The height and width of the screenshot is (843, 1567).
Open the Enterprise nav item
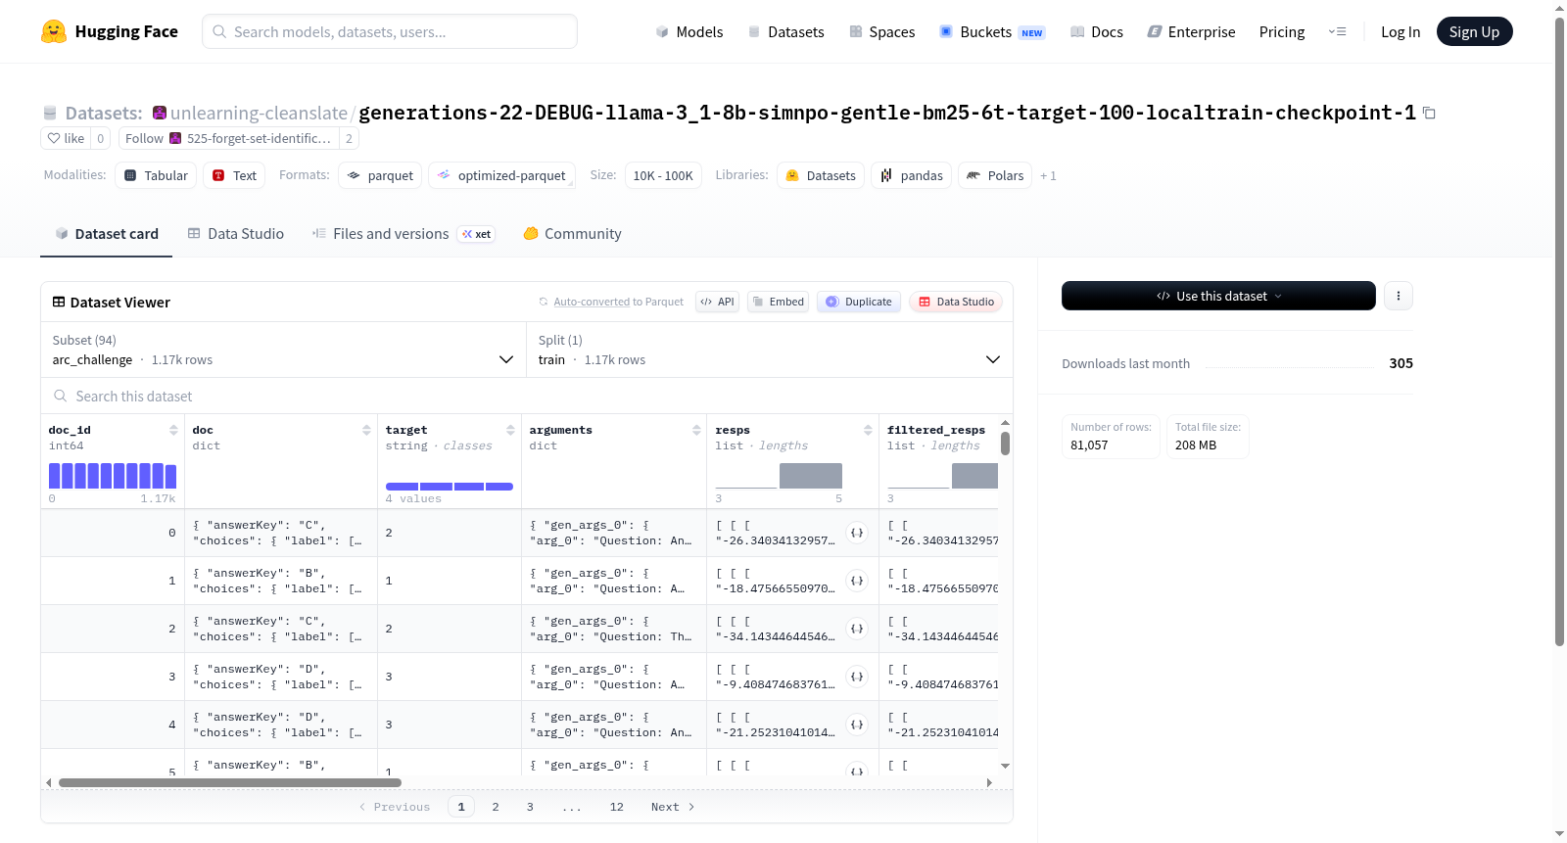coord(1192,31)
